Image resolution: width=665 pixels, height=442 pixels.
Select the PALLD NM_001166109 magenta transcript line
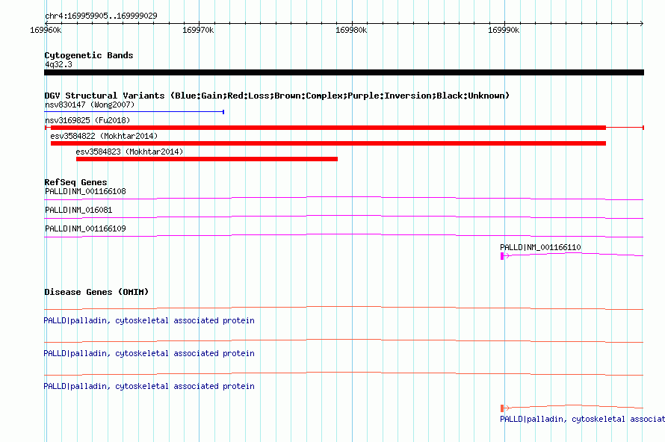(344, 235)
